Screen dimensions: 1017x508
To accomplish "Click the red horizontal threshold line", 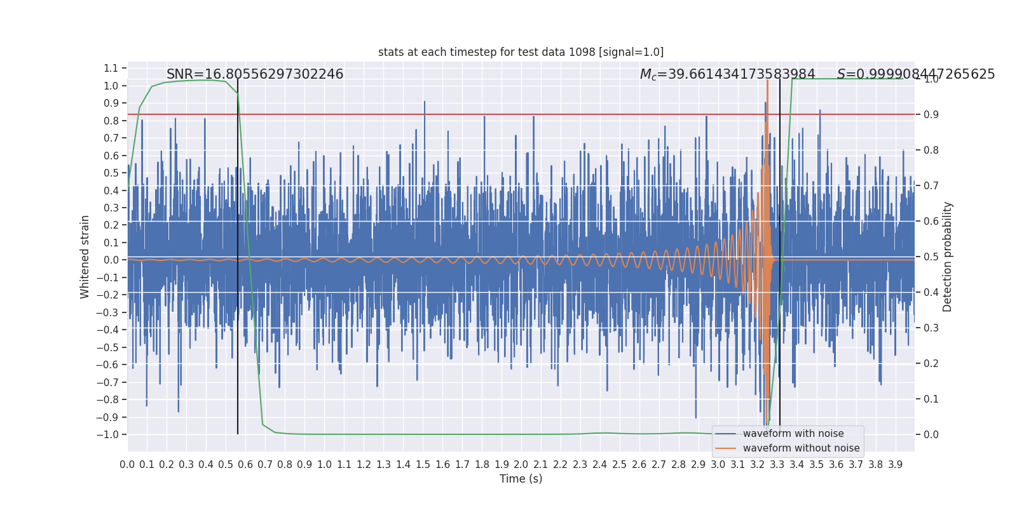I will (x=508, y=114).
